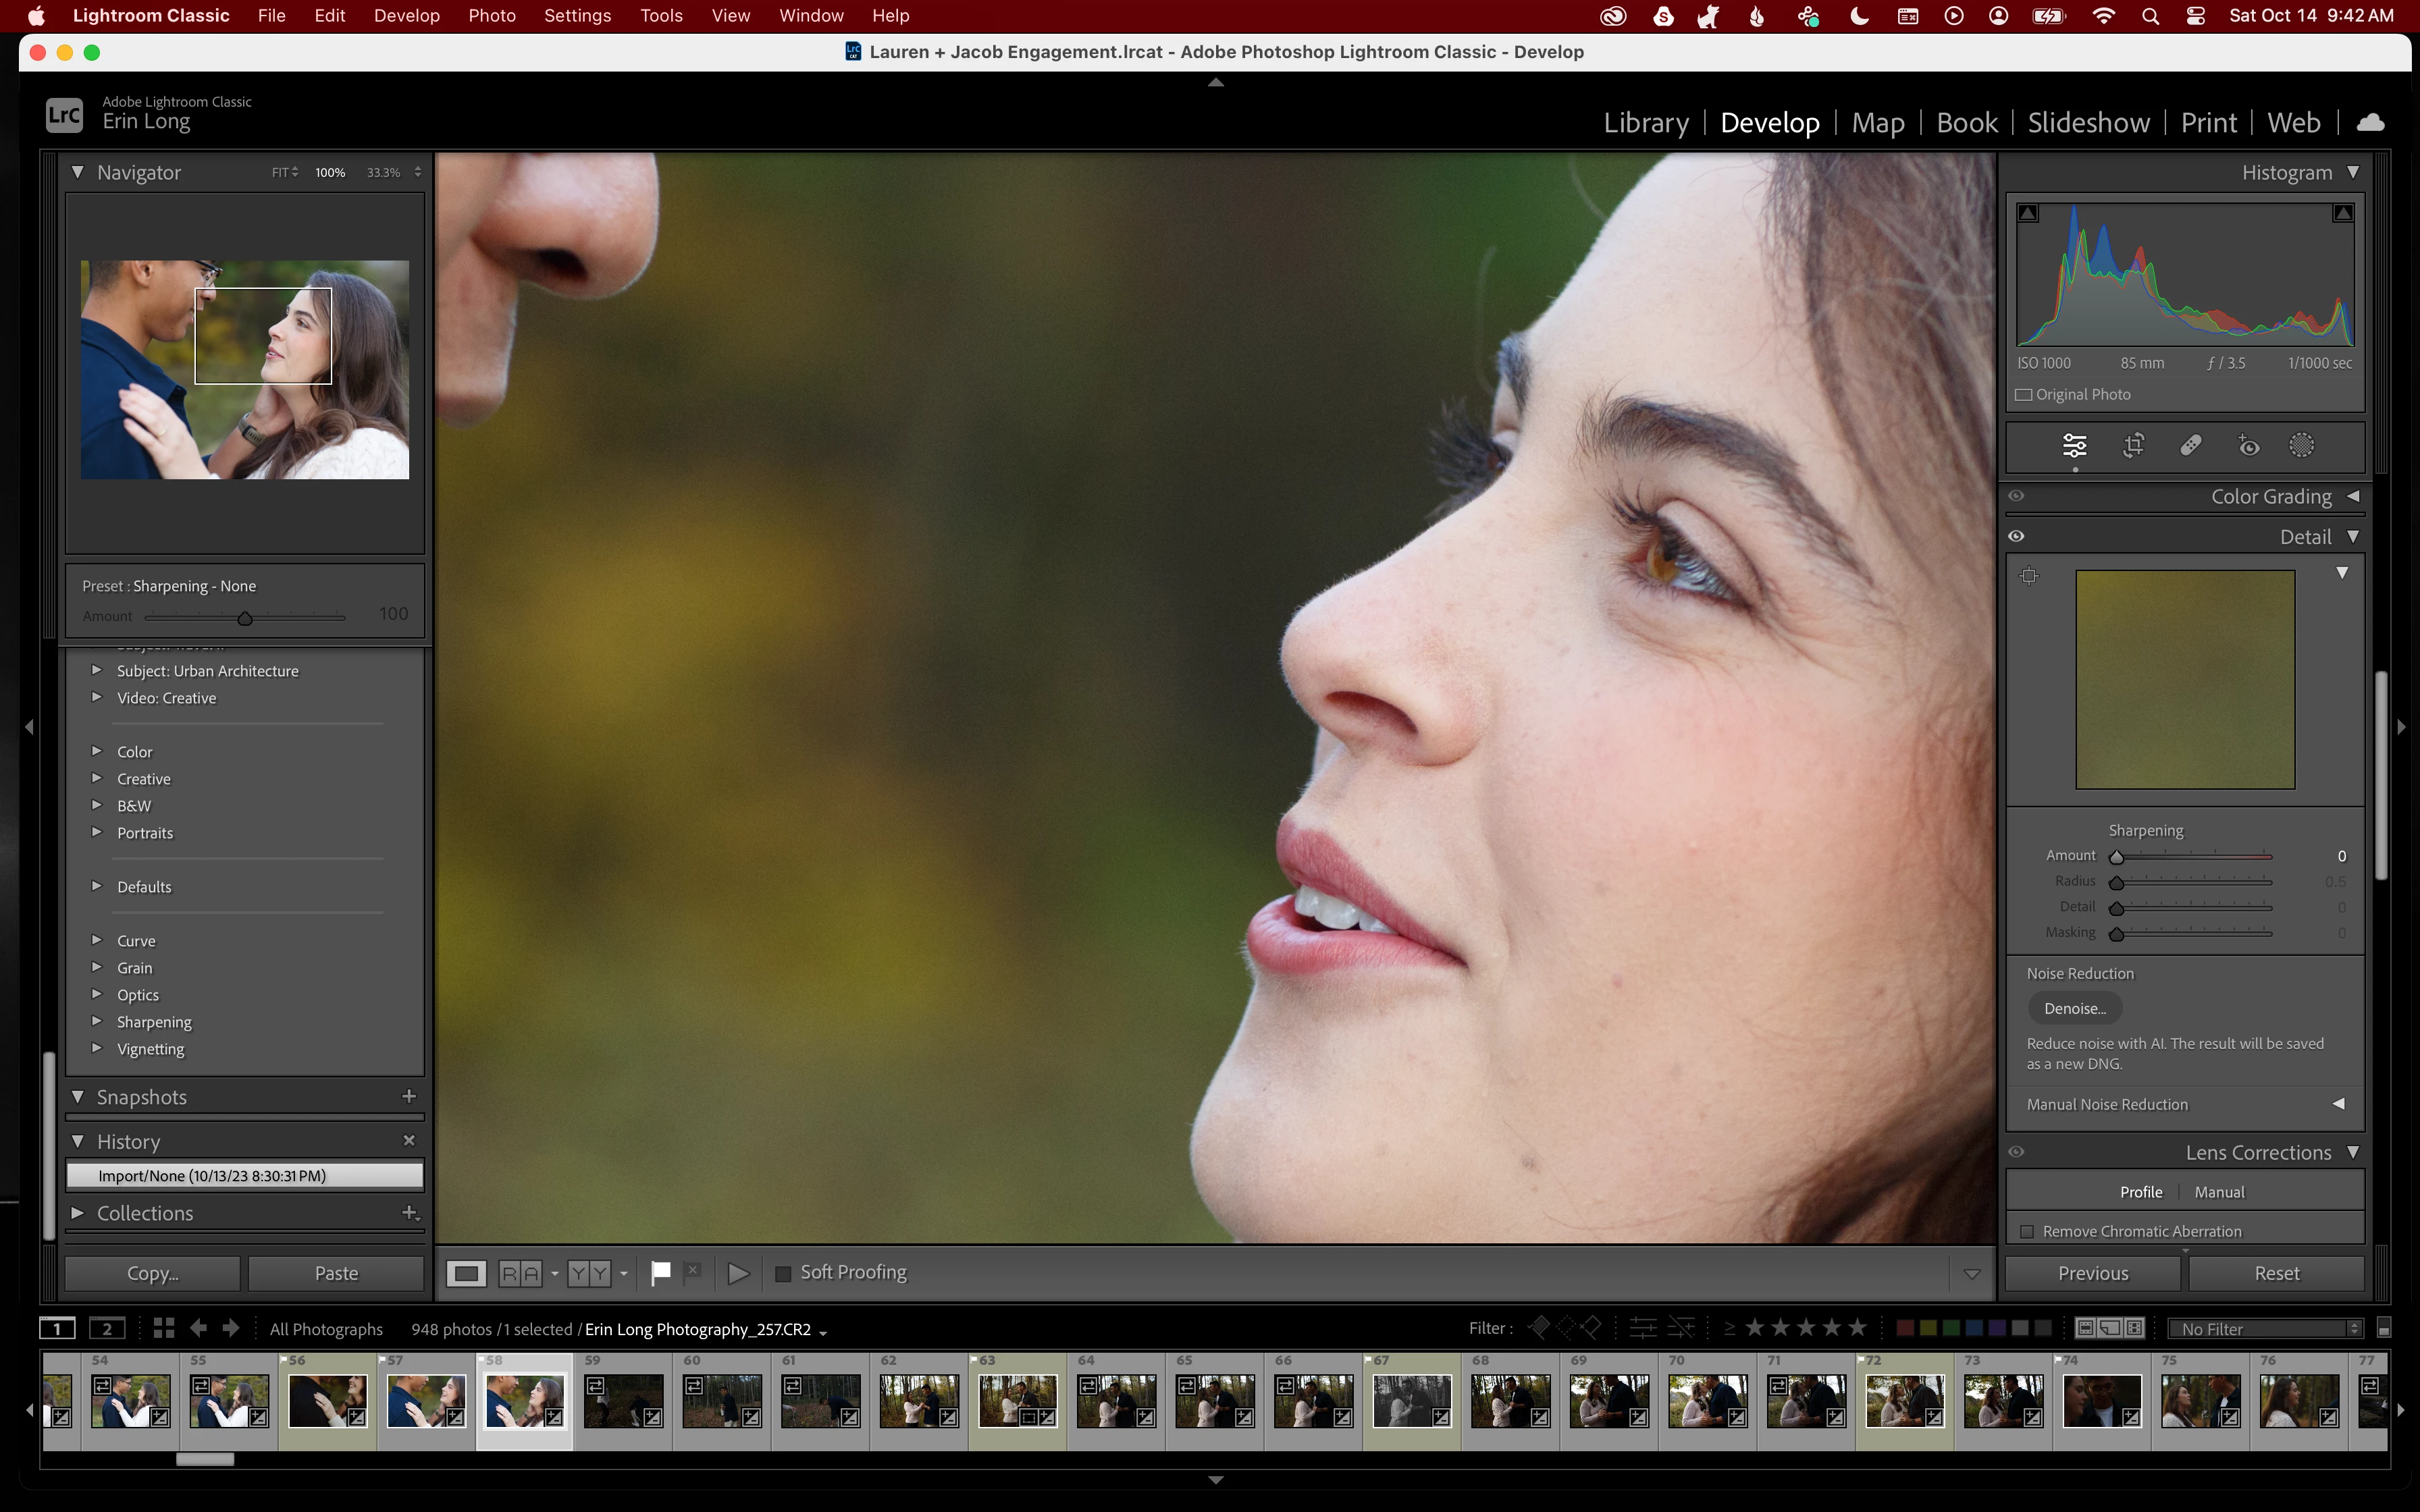Open the Develop menu in menu bar

(x=406, y=16)
